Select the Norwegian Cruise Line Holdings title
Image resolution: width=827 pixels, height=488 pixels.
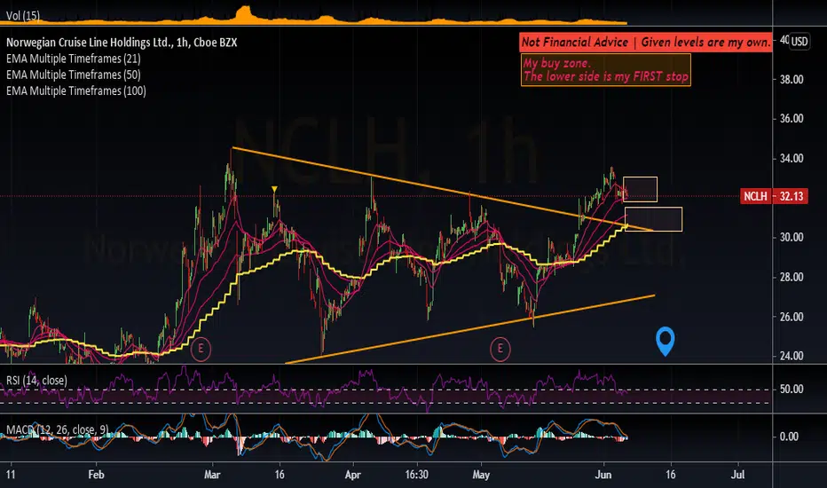122,43
